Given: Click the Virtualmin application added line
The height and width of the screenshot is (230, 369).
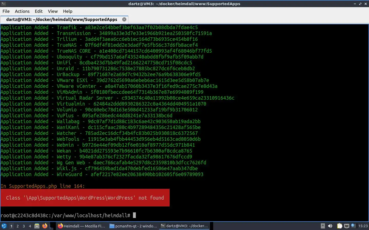Looking at the screenshot, I should (103, 104).
